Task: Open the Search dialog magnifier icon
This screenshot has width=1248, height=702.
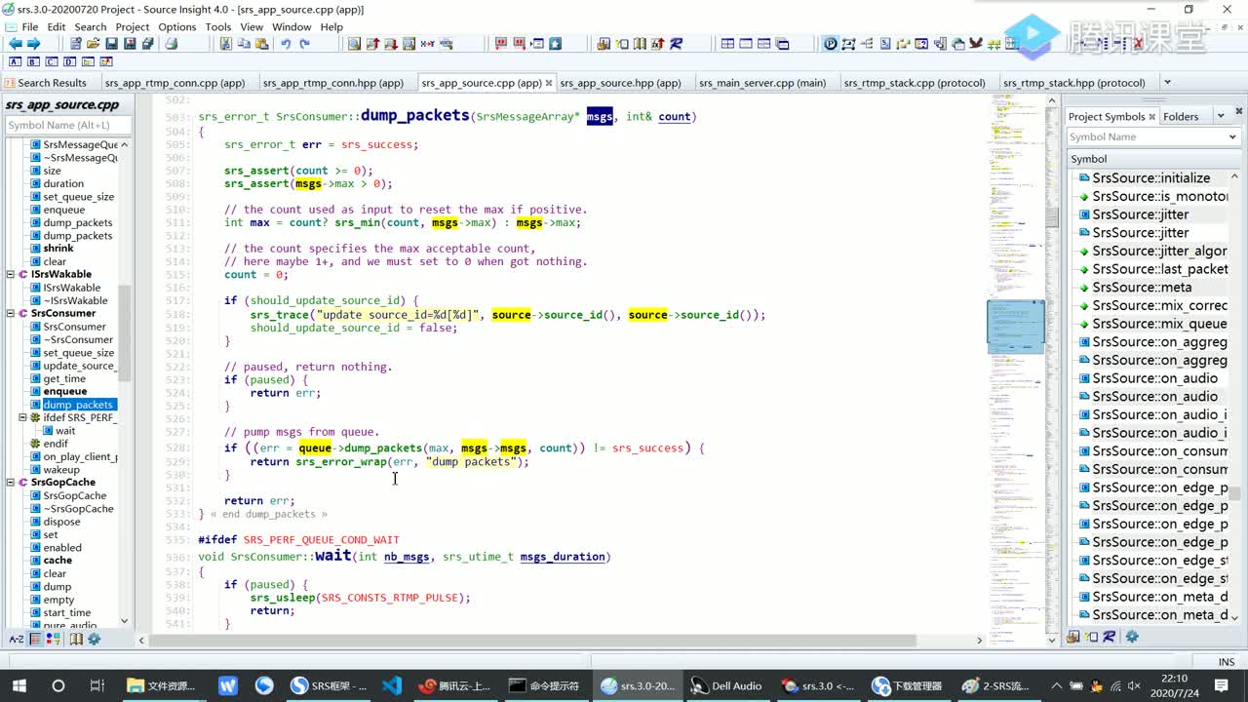Action: click(354, 44)
